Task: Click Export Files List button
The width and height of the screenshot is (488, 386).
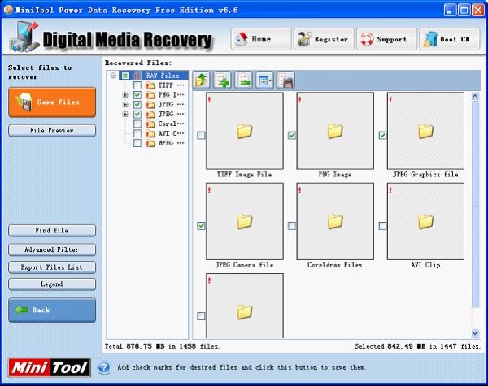Action: coord(52,267)
